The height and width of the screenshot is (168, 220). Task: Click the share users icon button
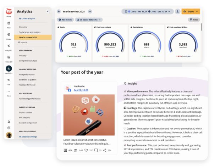click(x=177, y=11)
